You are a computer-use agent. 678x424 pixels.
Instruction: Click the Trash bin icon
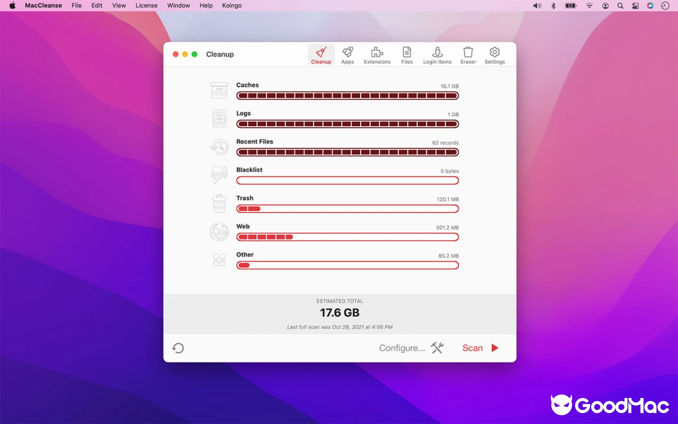tap(219, 203)
